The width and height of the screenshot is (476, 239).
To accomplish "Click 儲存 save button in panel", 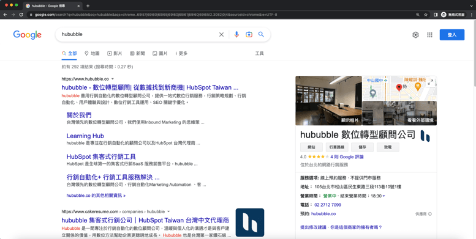I will [x=362, y=147].
